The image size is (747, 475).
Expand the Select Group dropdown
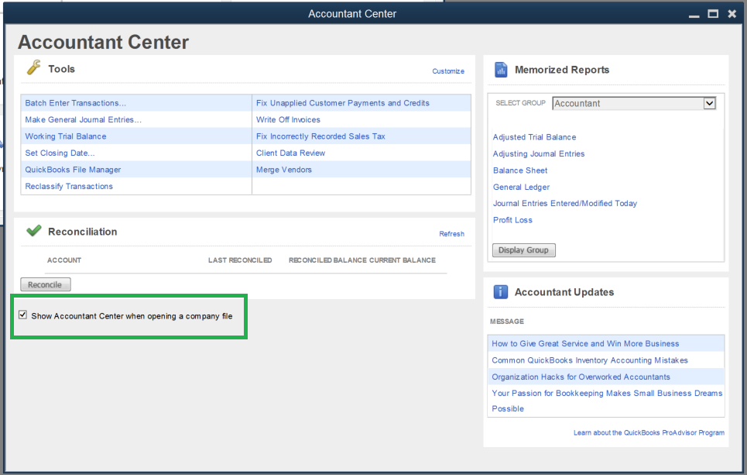pyautogui.click(x=709, y=103)
